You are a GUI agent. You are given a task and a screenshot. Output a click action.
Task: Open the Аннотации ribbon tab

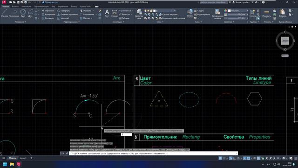click(26, 7)
